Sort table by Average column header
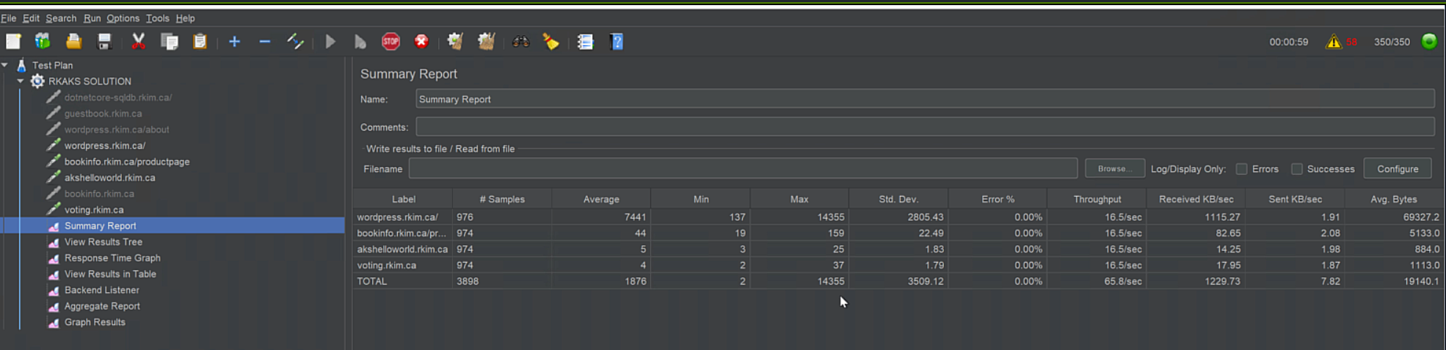 point(600,199)
